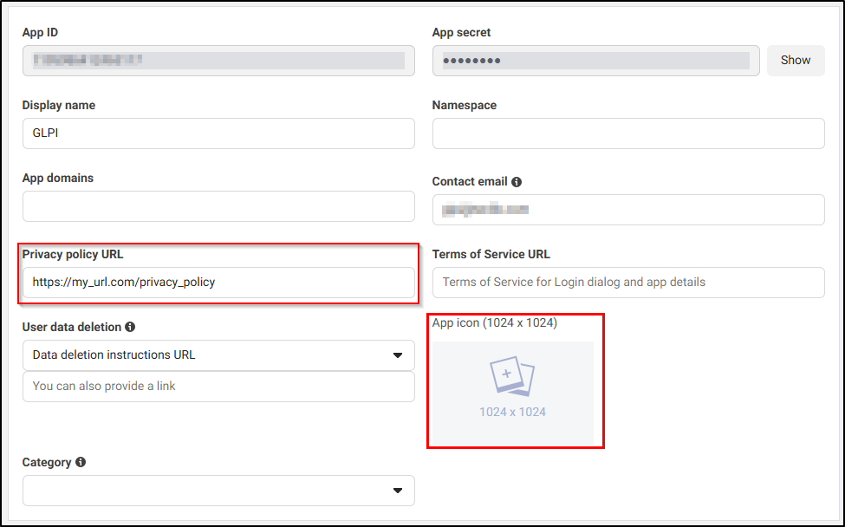Click the "User data deletion" label text

(x=71, y=327)
